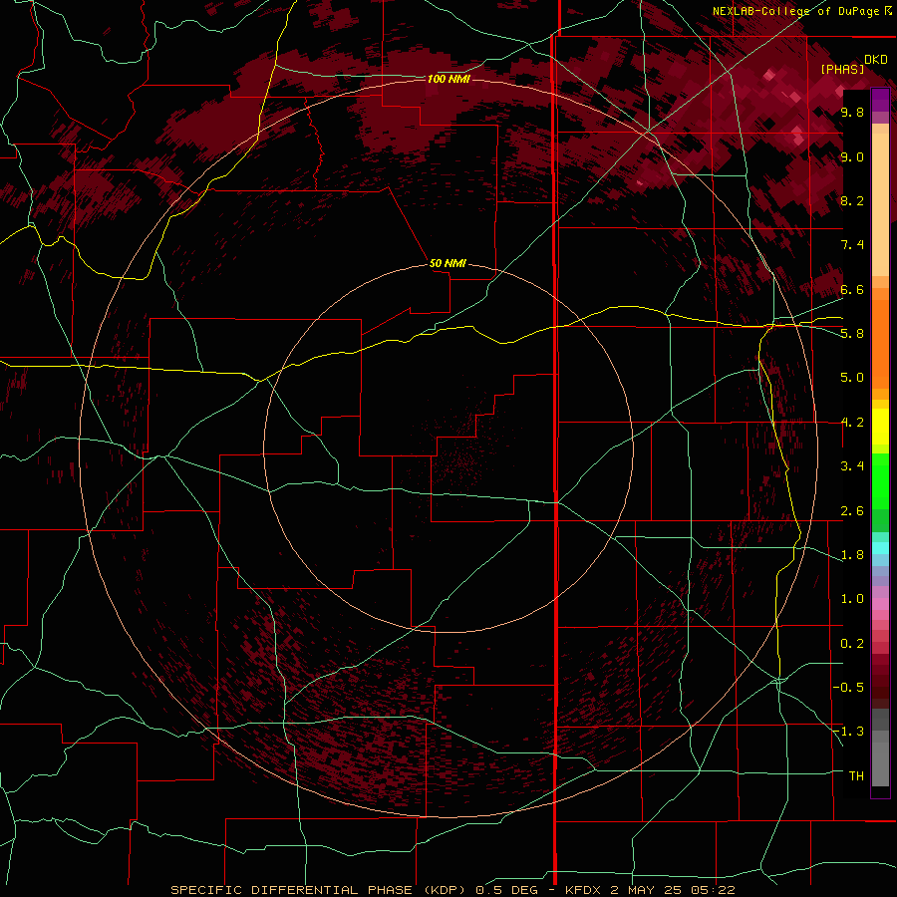897x897 pixels.
Task: Click the -0.5 scale value
Action: (849, 688)
